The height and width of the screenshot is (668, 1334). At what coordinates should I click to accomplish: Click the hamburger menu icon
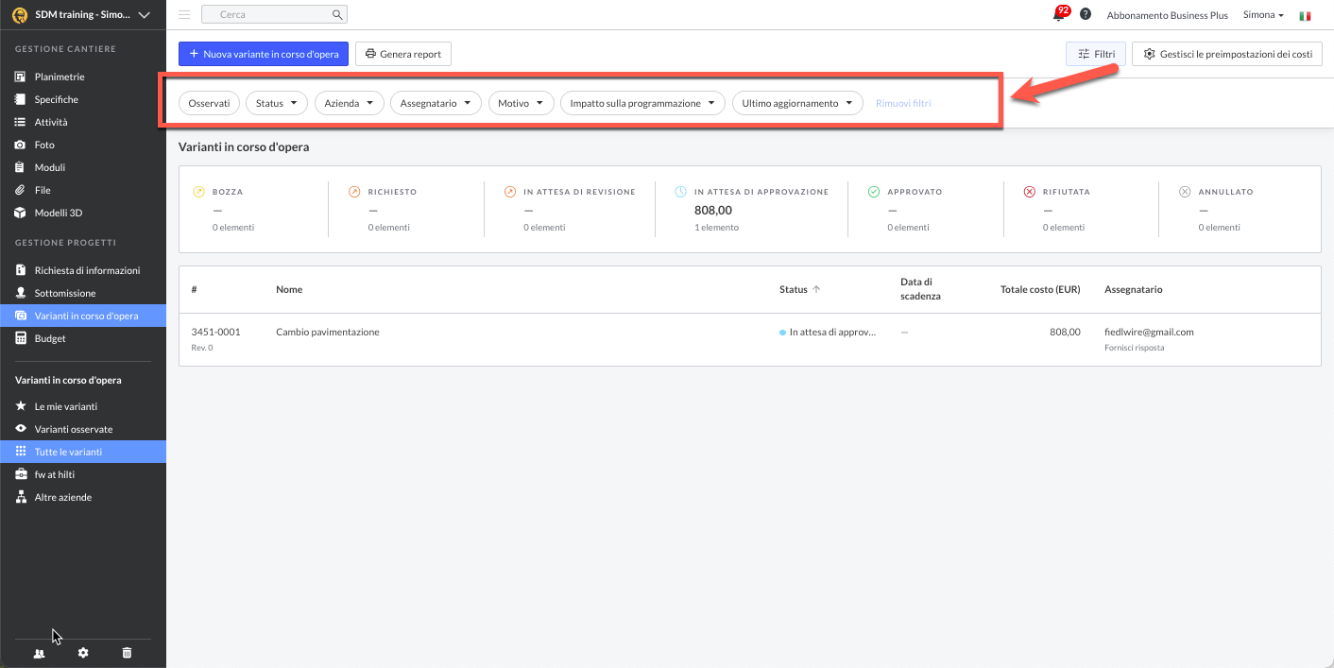(184, 15)
